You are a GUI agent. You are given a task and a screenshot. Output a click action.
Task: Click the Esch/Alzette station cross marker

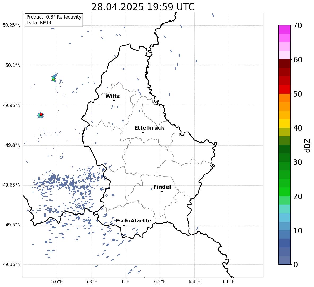click(124, 225)
